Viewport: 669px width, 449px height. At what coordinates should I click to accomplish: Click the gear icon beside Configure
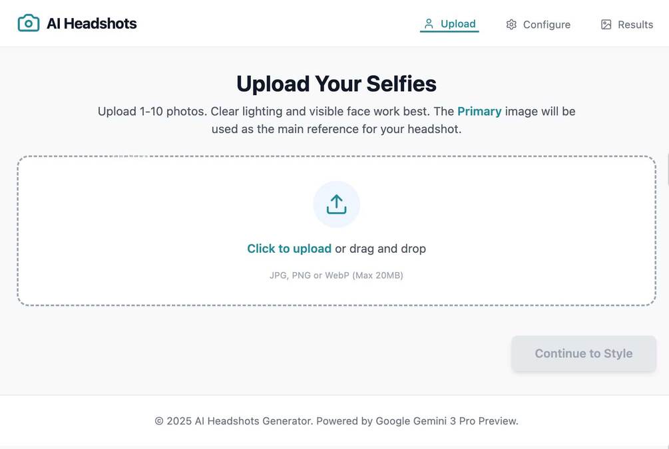pos(511,25)
